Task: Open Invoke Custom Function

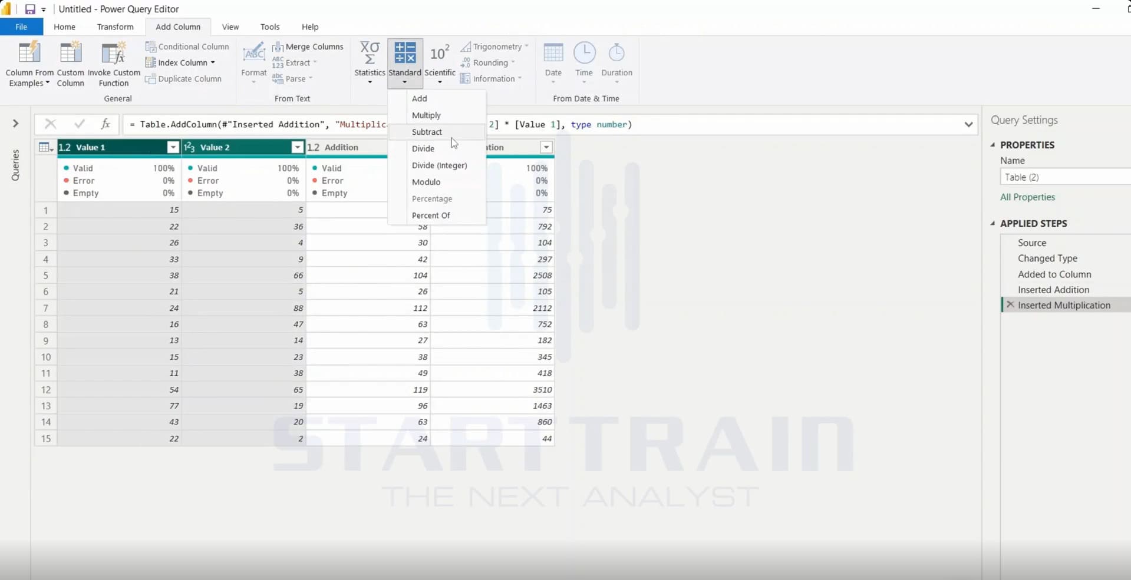Action: tap(114, 64)
